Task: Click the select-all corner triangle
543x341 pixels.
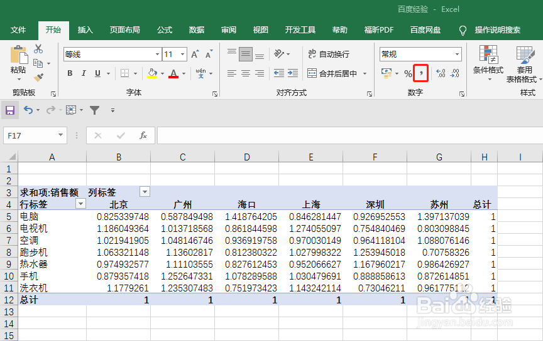Action: click(11, 157)
